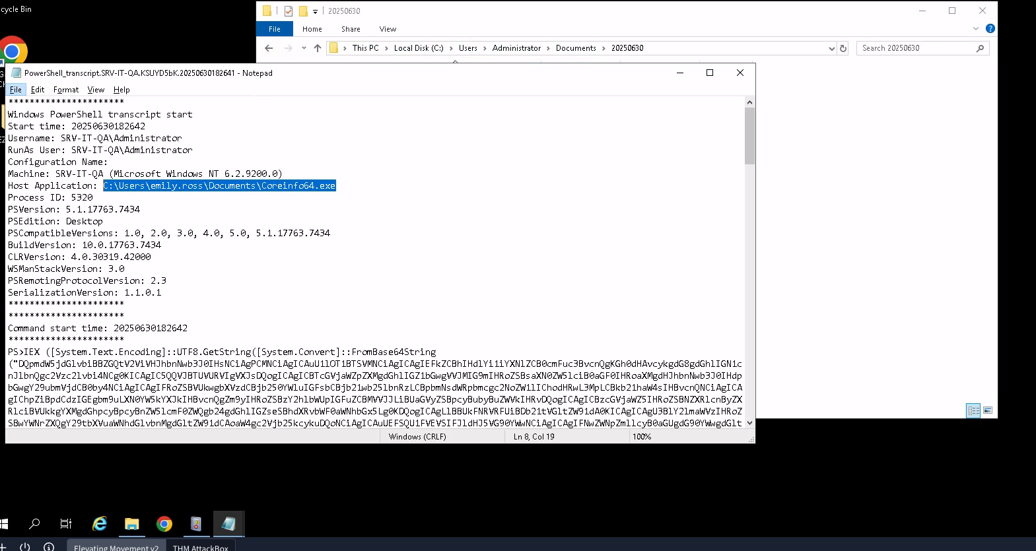
Task: Open Customize Quick Access Toolbar dropdown
Action: 315,11
